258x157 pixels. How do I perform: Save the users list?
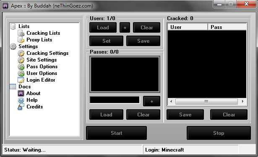[x=143, y=41]
